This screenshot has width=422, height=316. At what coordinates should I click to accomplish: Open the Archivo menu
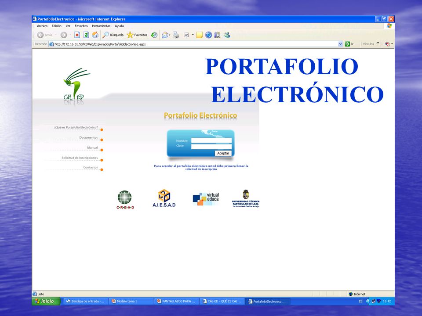click(42, 26)
